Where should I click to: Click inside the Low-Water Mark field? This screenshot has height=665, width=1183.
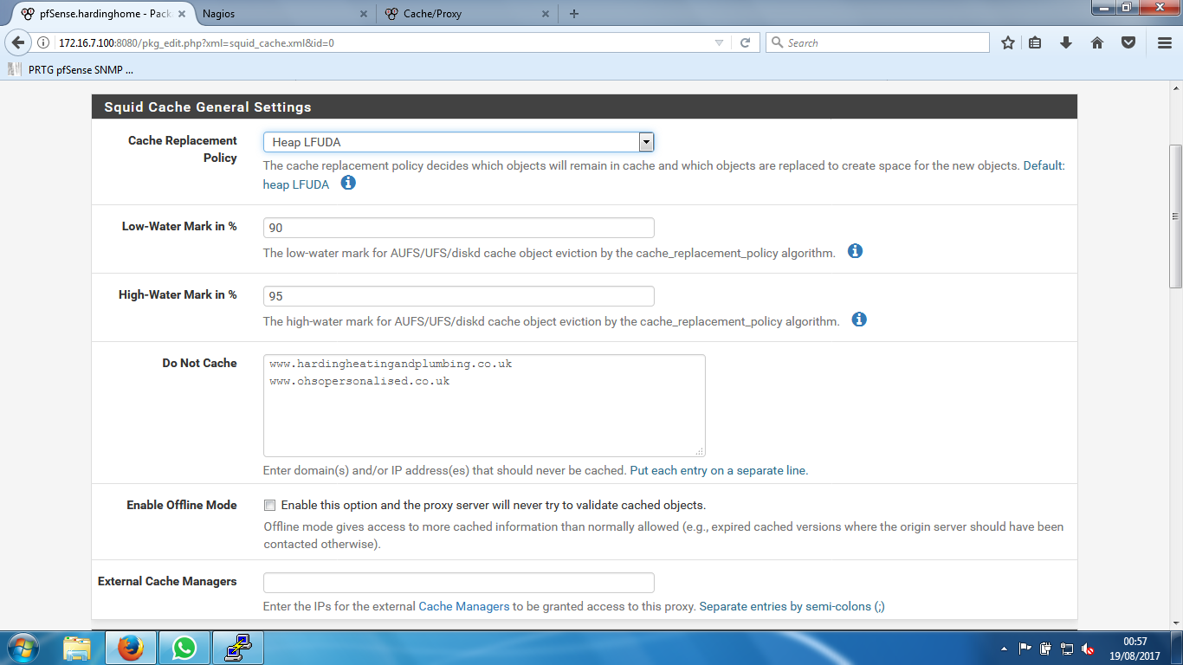pyautogui.click(x=459, y=228)
